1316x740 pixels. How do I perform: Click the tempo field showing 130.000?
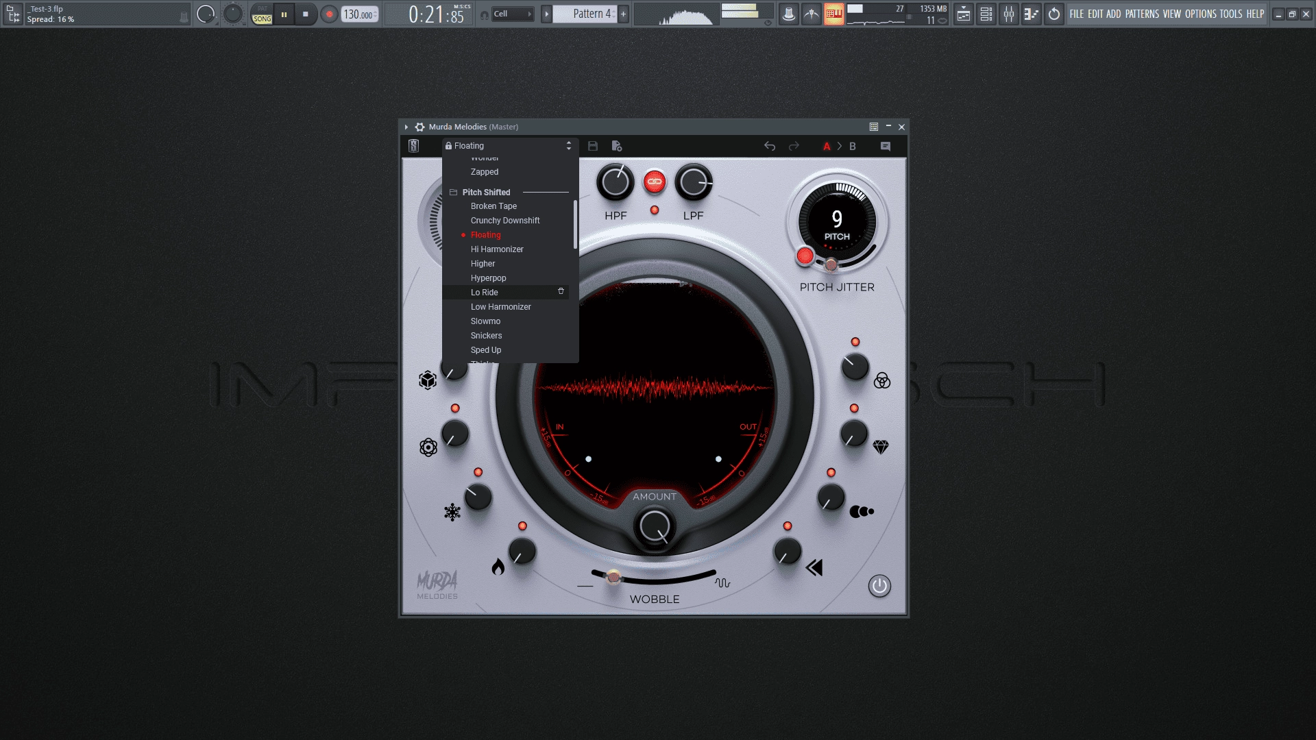[x=360, y=14]
